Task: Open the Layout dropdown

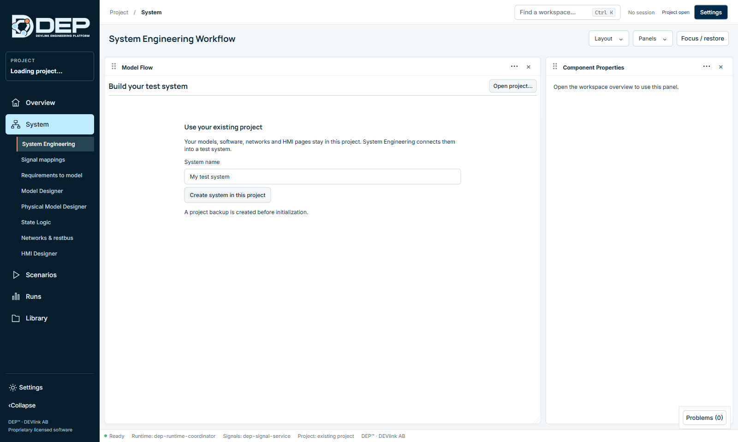Action: (x=609, y=39)
